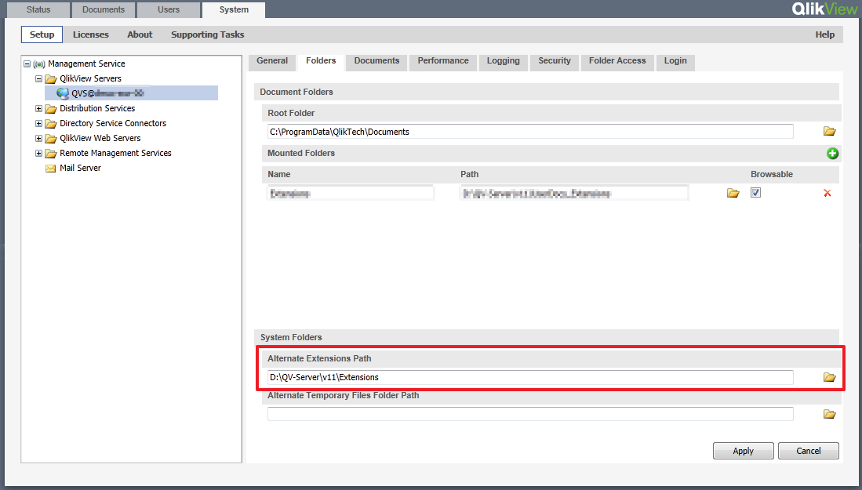862x490 pixels.
Task: Browse for Alternate Extensions Path folder
Action: tap(829, 377)
